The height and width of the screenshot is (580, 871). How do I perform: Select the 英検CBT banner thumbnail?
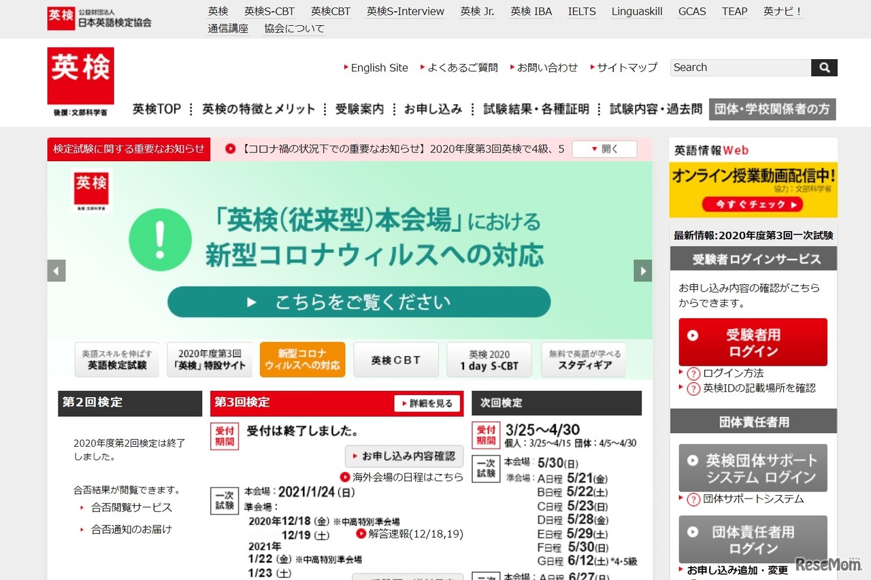pyautogui.click(x=396, y=360)
